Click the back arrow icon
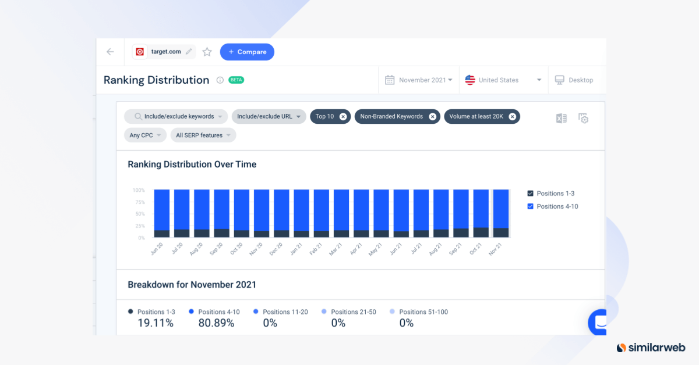This screenshot has width=699, height=365. [110, 52]
